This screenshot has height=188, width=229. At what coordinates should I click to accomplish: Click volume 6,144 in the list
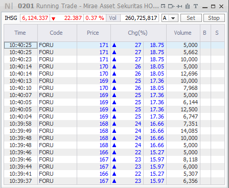coord(191,102)
